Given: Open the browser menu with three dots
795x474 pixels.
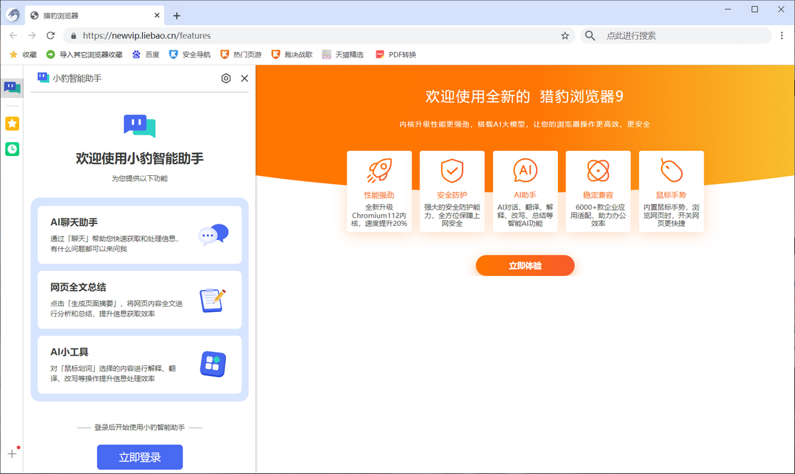Looking at the screenshot, I should pyautogui.click(x=782, y=35).
